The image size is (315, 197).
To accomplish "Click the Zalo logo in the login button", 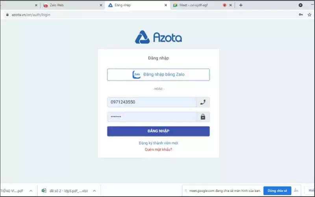I will [136, 74].
